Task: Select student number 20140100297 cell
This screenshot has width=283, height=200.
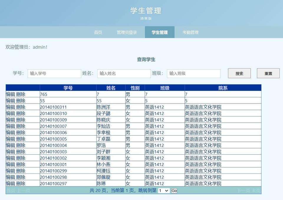Action: [68, 184]
